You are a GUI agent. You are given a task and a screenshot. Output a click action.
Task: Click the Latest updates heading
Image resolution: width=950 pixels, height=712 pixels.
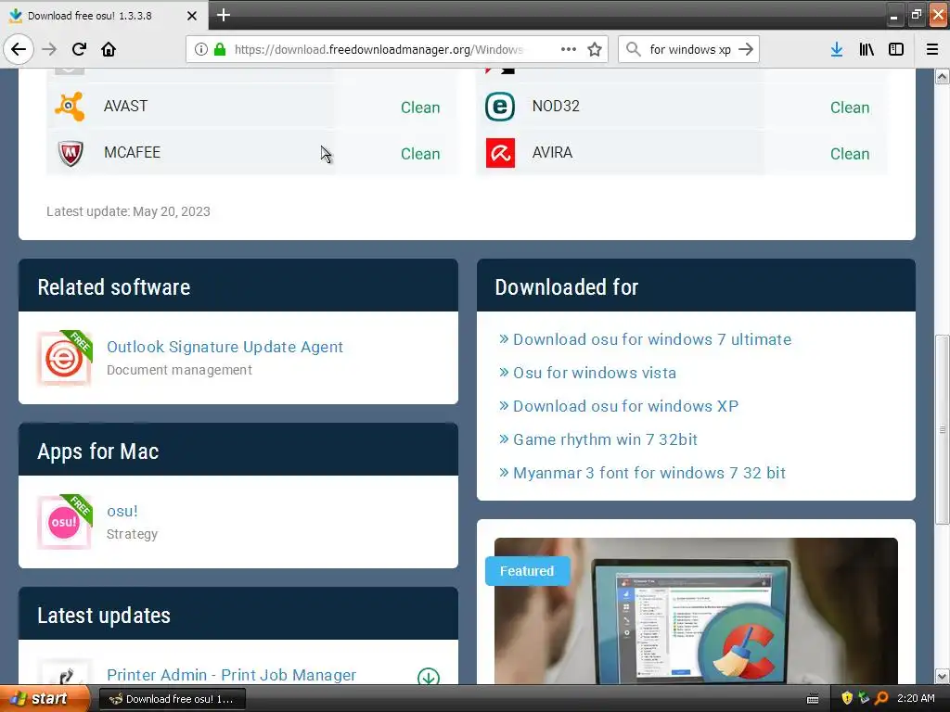(104, 616)
